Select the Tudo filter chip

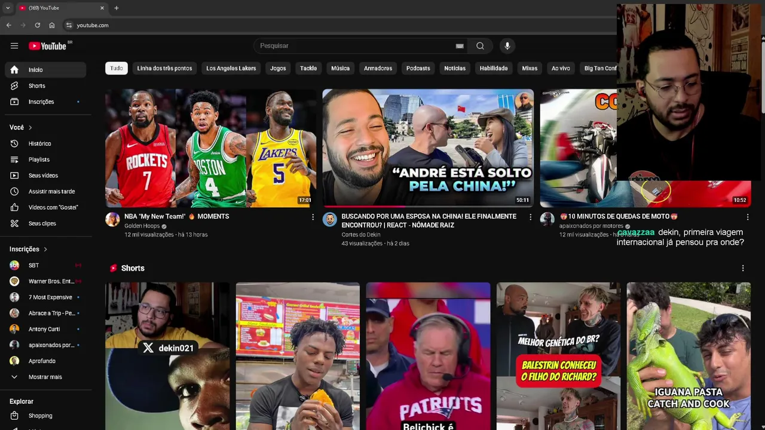click(x=117, y=68)
